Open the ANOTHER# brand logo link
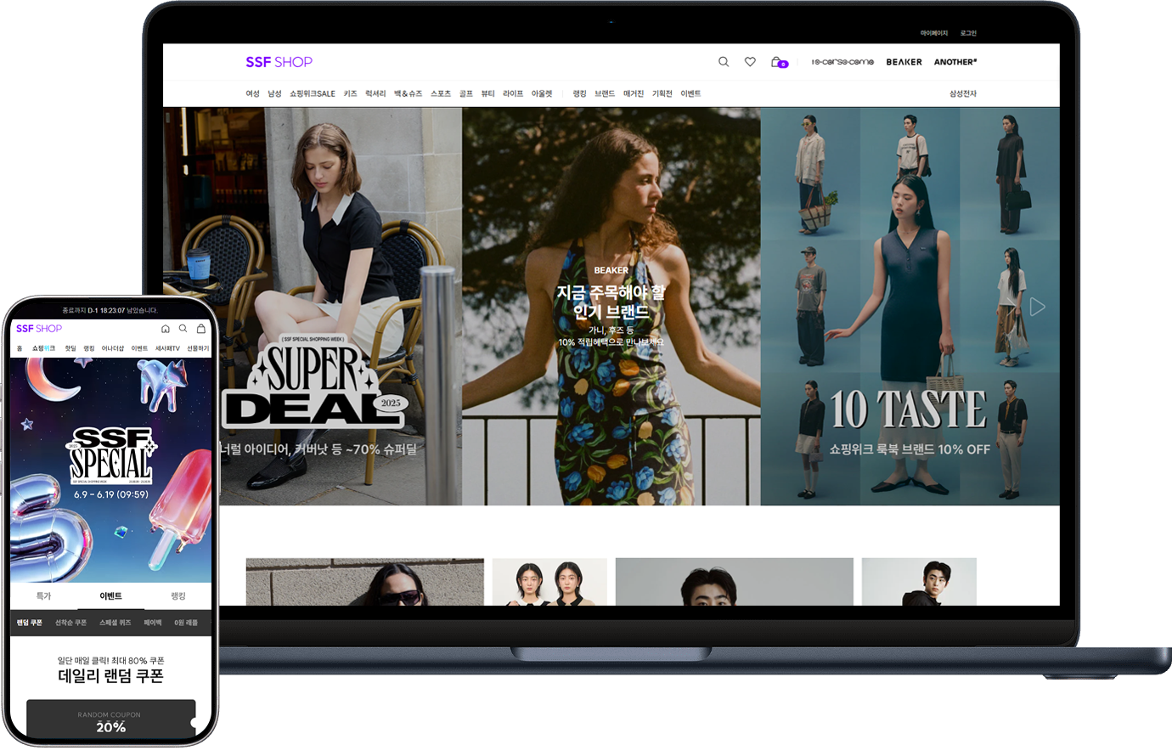This screenshot has height=756, width=1172. tap(955, 62)
